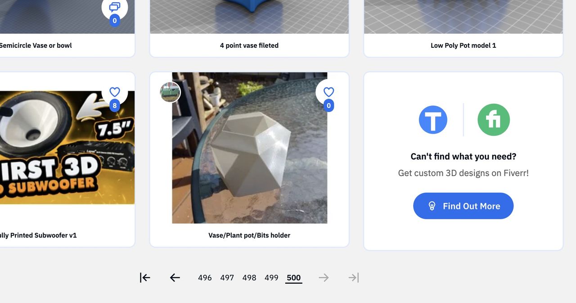576x303 pixels.
Task: Like the Vase/Plant pot/Bits holder model
Action: coord(329,92)
